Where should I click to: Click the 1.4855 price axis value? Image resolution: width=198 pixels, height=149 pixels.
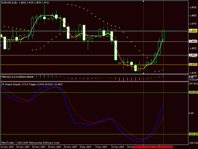[193, 16]
